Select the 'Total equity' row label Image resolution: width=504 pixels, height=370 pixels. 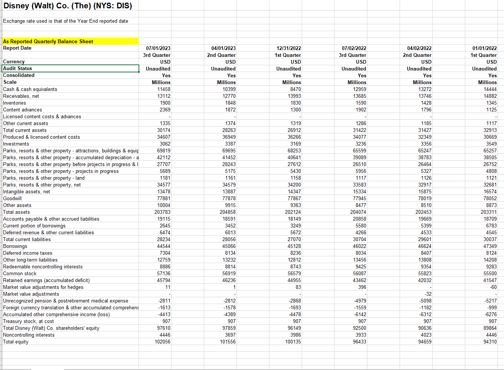[16, 342]
